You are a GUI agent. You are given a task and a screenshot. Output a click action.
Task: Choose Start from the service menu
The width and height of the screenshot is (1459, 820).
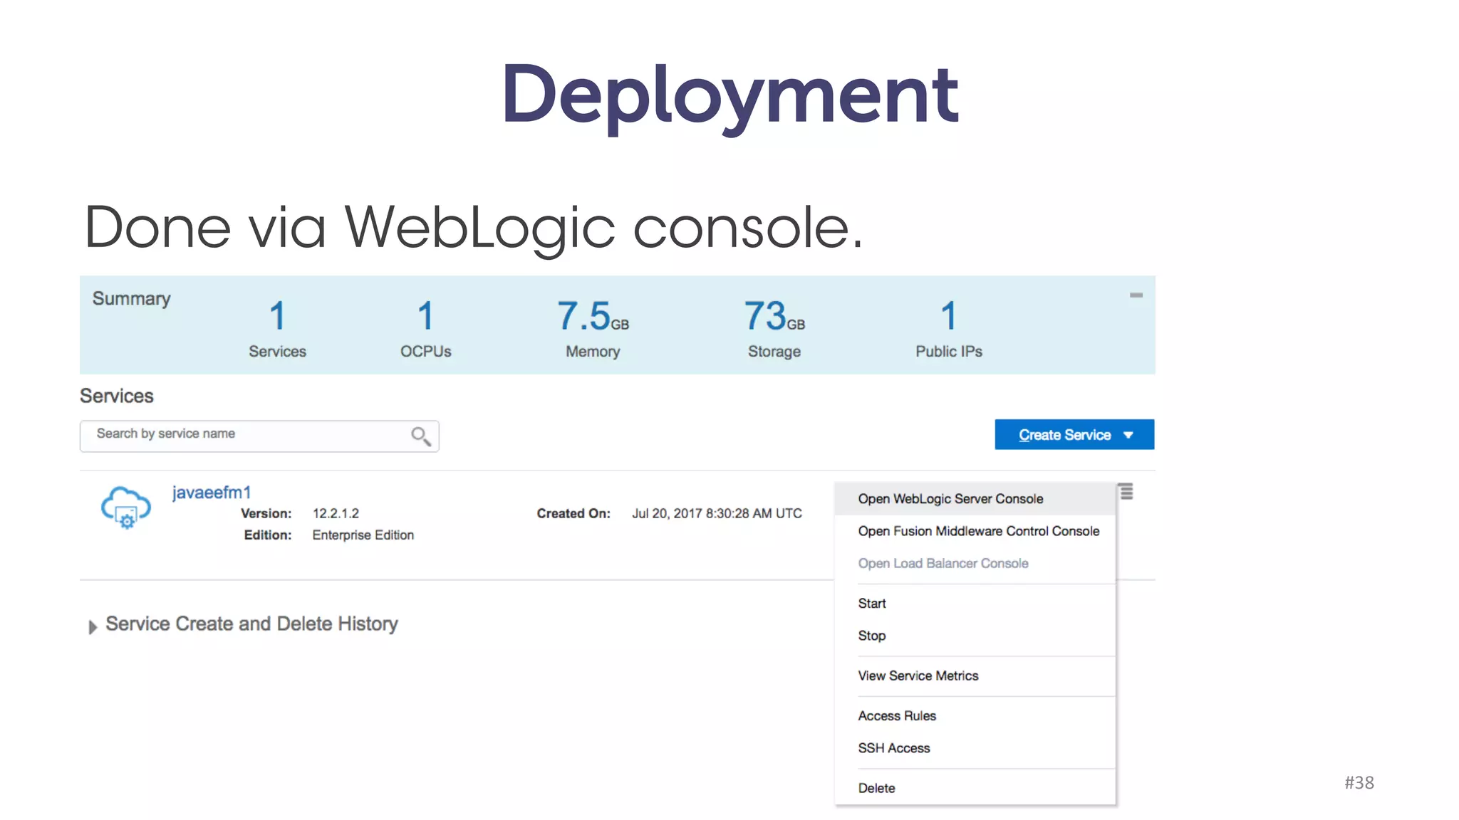[872, 604]
